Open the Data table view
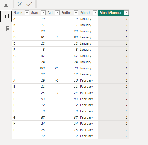Viewport: 148px width, 145px height. [x=6, y=16]
